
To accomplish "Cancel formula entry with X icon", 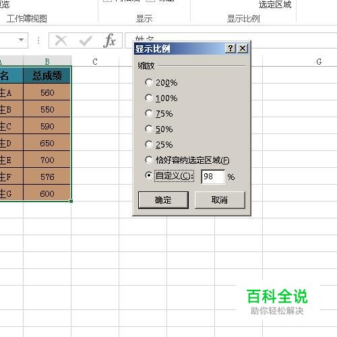I will [61, 40].
